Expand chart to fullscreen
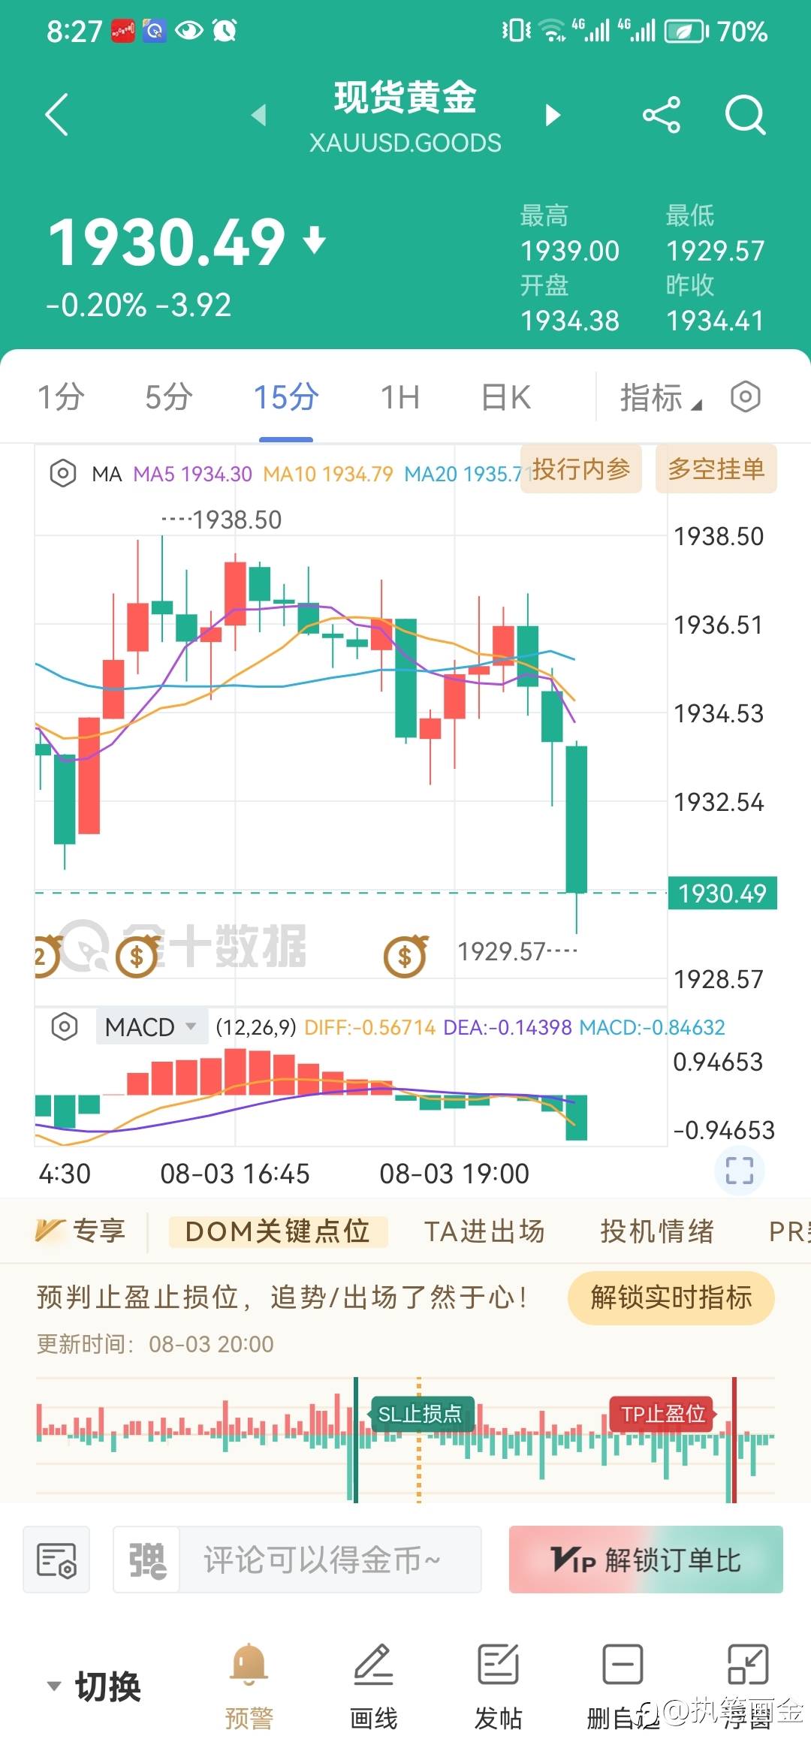Viewport: 811px width, 1757px height. click(739, 1171)
